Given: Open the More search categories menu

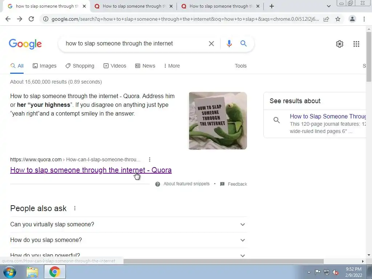Looking at the screenshot, I should (172, 66).
